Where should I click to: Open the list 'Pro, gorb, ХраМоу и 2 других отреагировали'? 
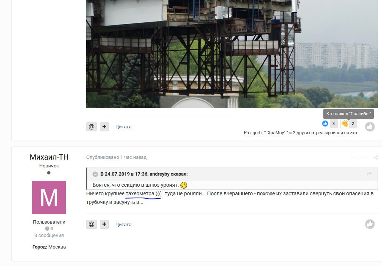300,133
